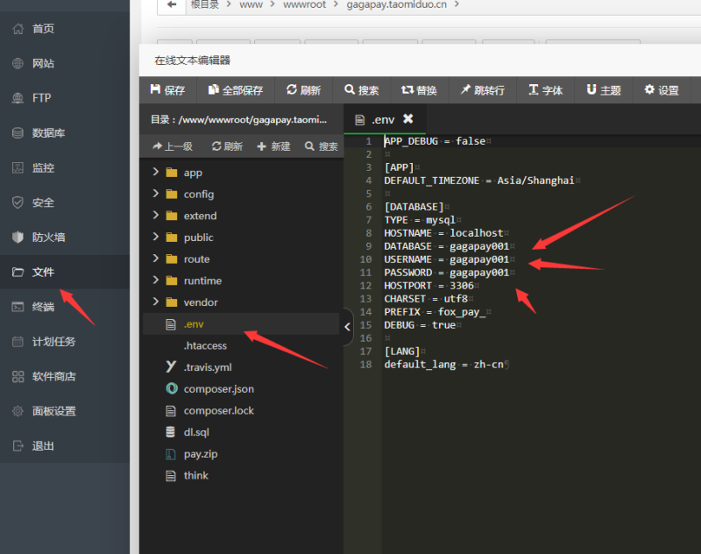Viewport: 701px width, 554px height.
Task: Open the FTP section in sidebar
Action: tap(41, 98)
